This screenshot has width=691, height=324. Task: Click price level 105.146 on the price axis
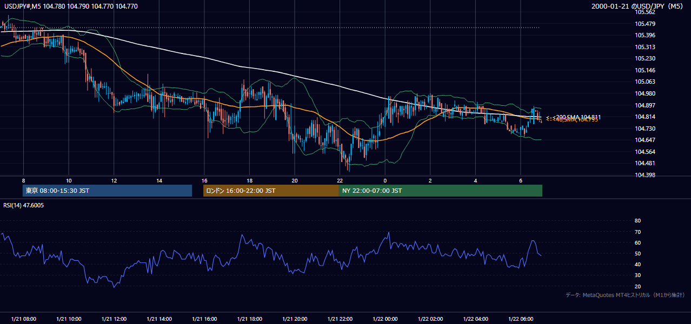(645, 70)
